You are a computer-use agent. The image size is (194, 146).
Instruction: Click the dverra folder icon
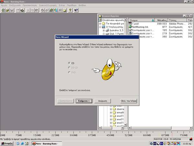point(114,109)
